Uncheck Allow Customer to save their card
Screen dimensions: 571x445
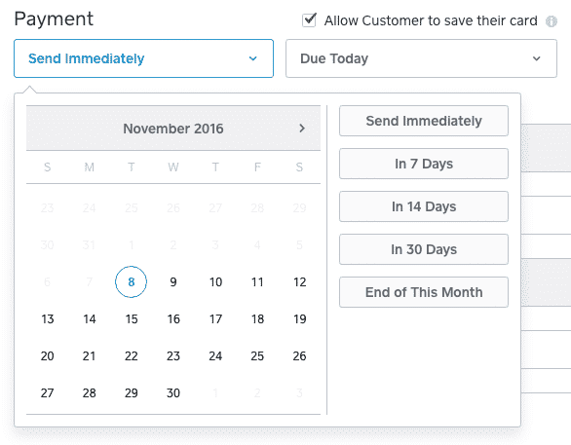click(x=309, y=20)
